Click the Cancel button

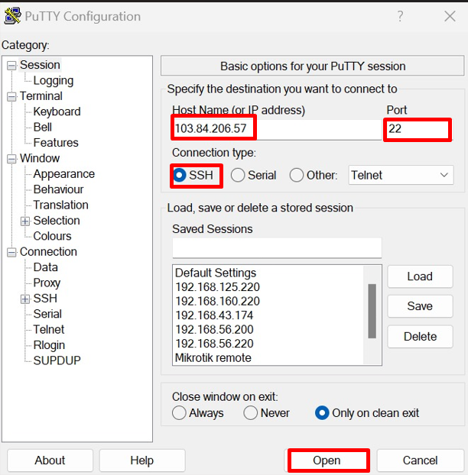420,460
